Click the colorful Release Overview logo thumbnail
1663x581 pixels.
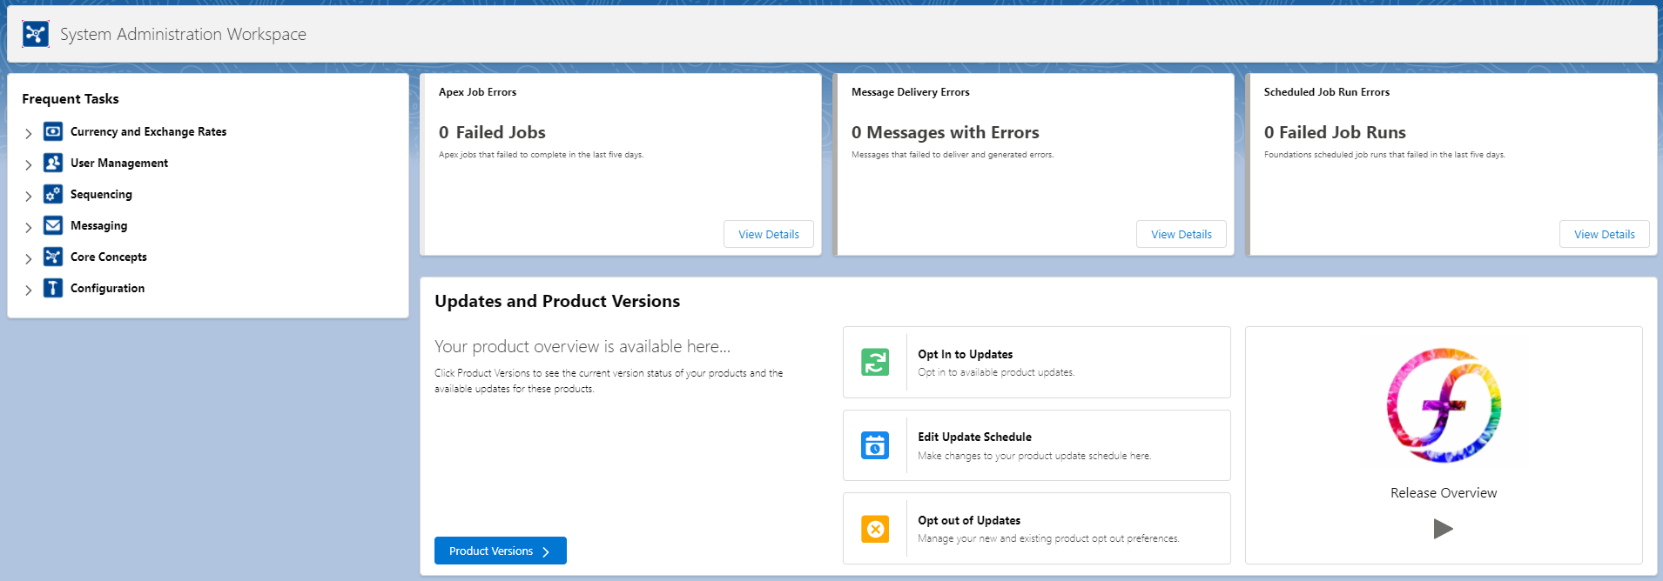pos(1444,405)
